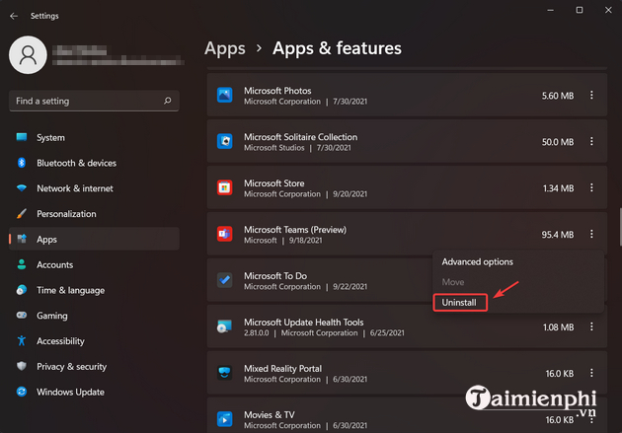This screenshot has width=622, height=433.
Task: Click the Microsoft To Do checkmark icon
Action: coord(224,280)
